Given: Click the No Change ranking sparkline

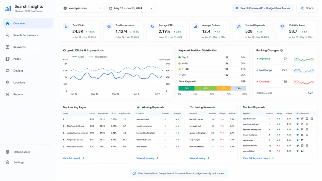Looking at the screenshot, I should tap(304, 71).
